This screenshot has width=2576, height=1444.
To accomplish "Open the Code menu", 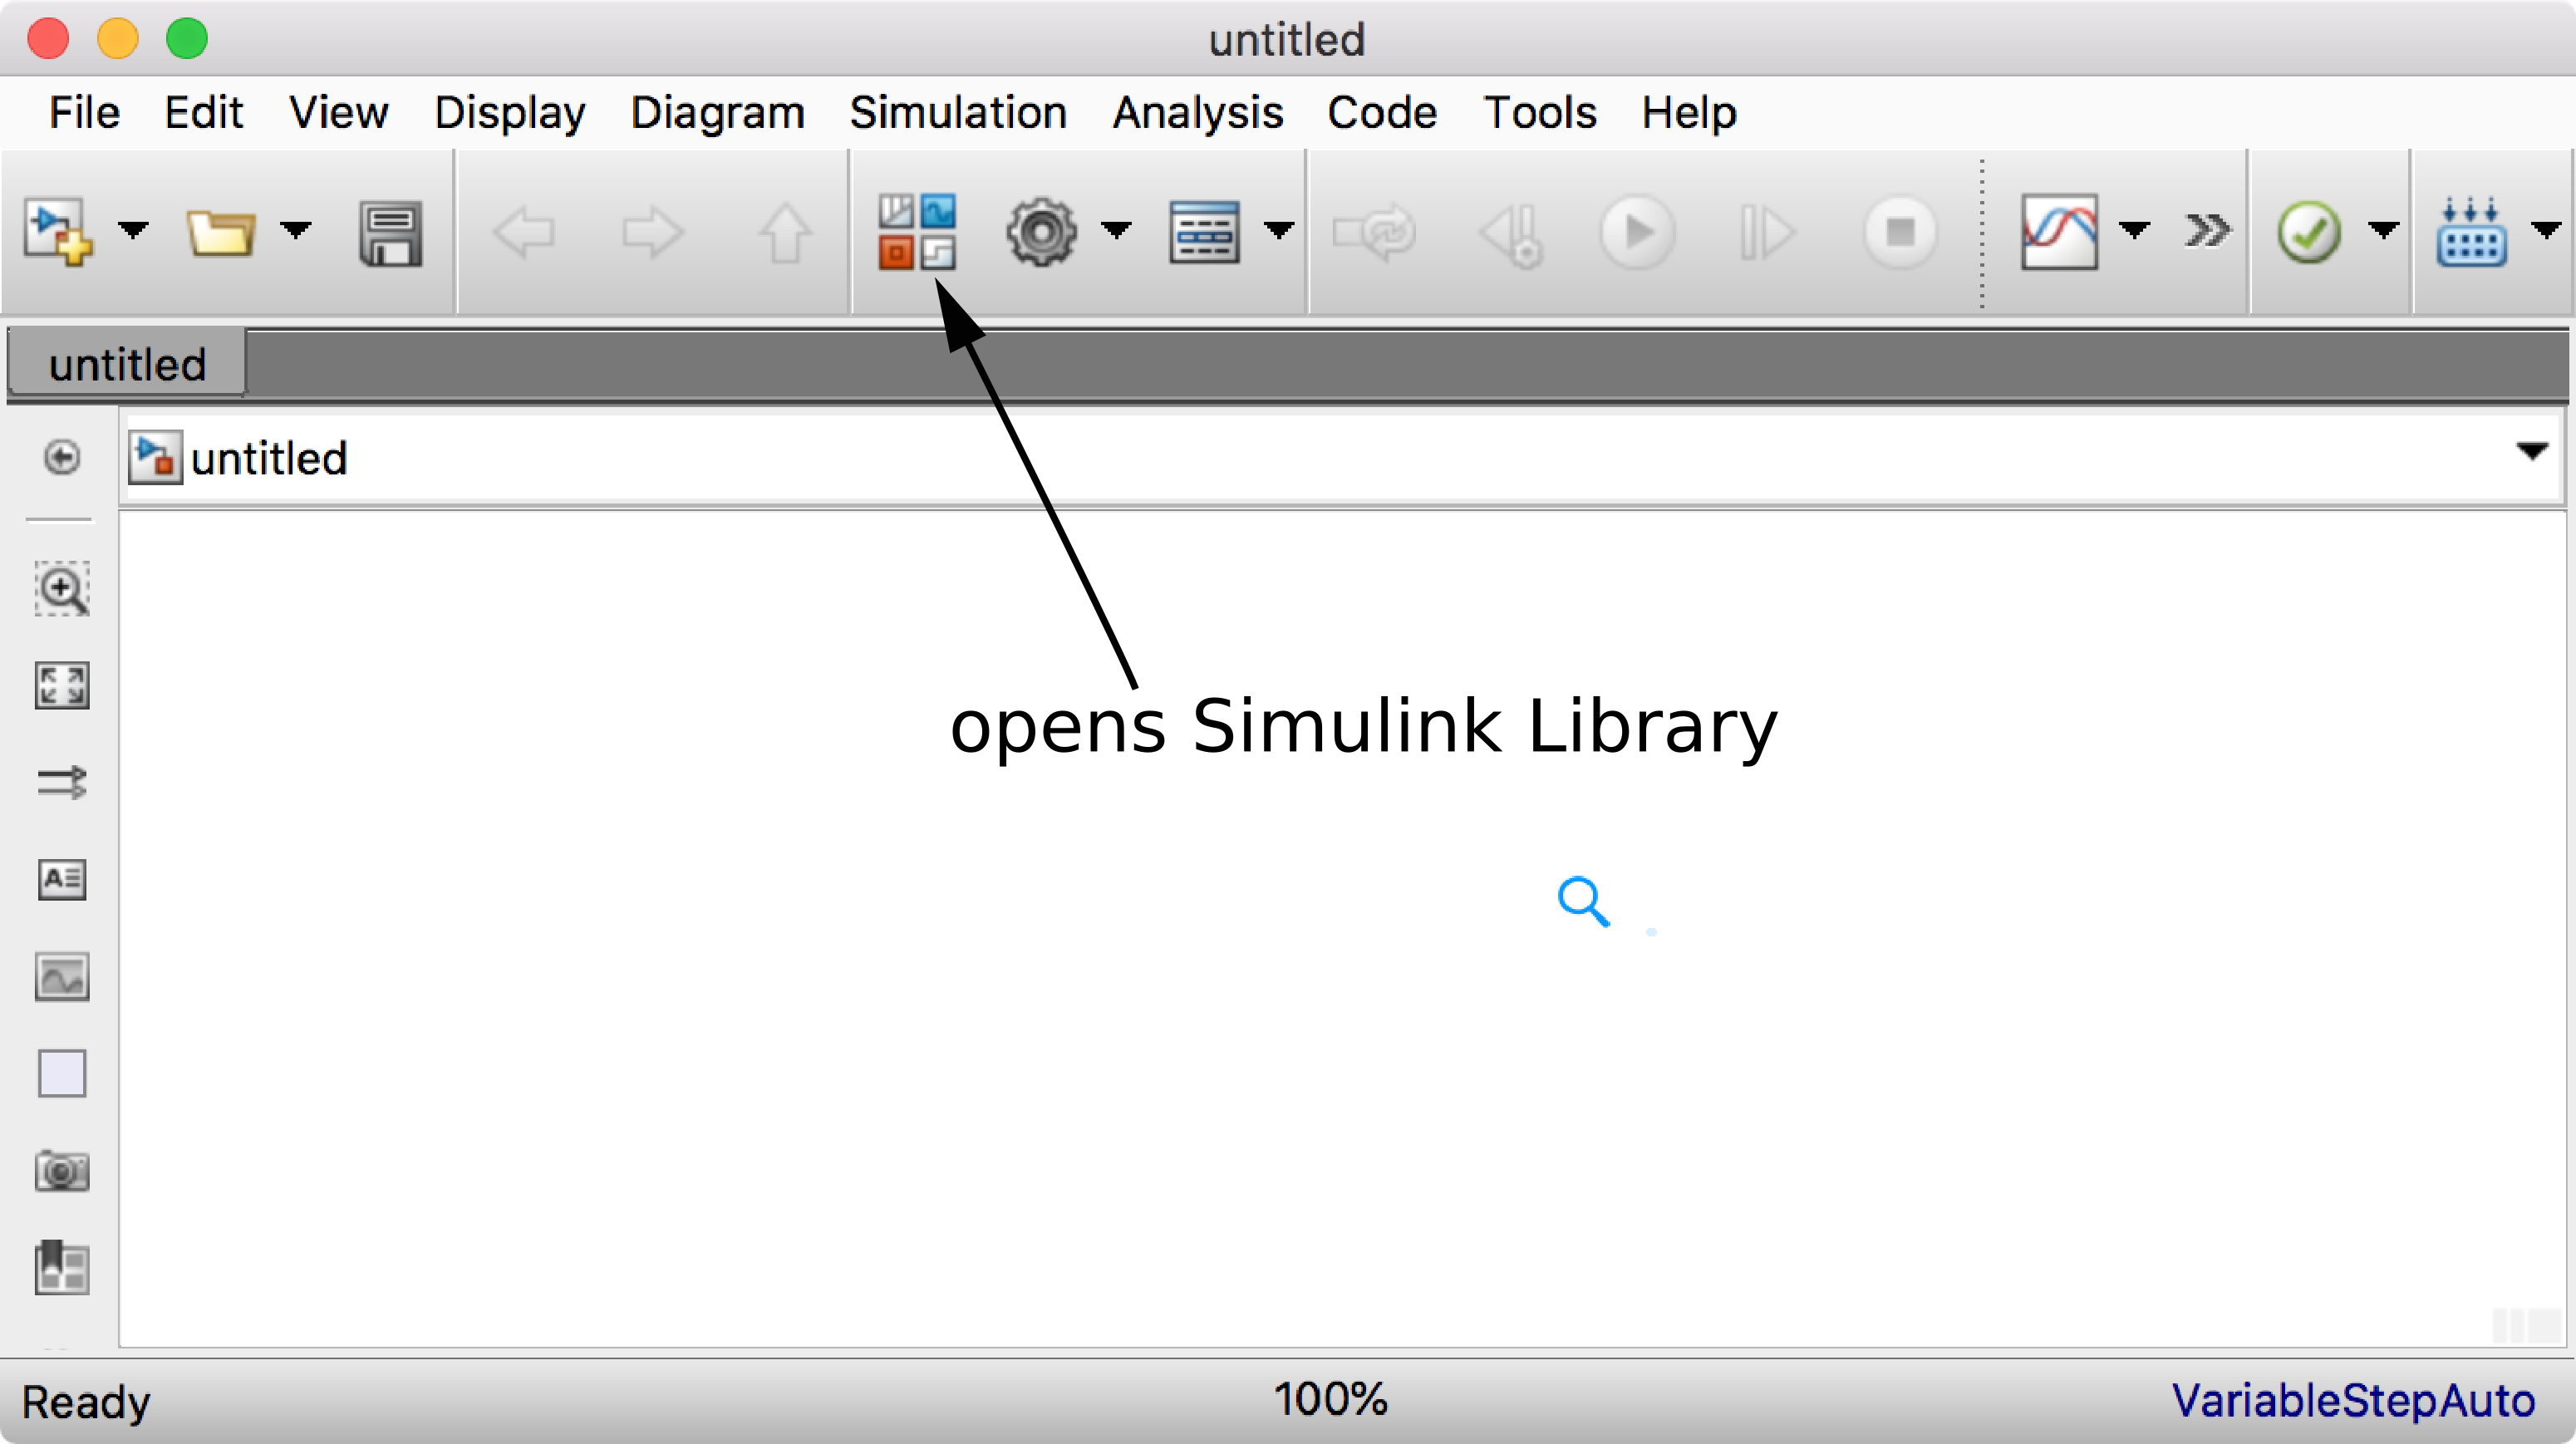I will click(x=1382, y=112).
